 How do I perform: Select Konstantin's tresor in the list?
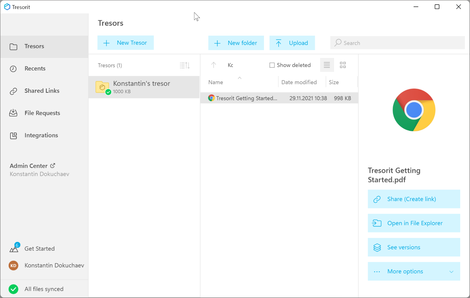144,87
